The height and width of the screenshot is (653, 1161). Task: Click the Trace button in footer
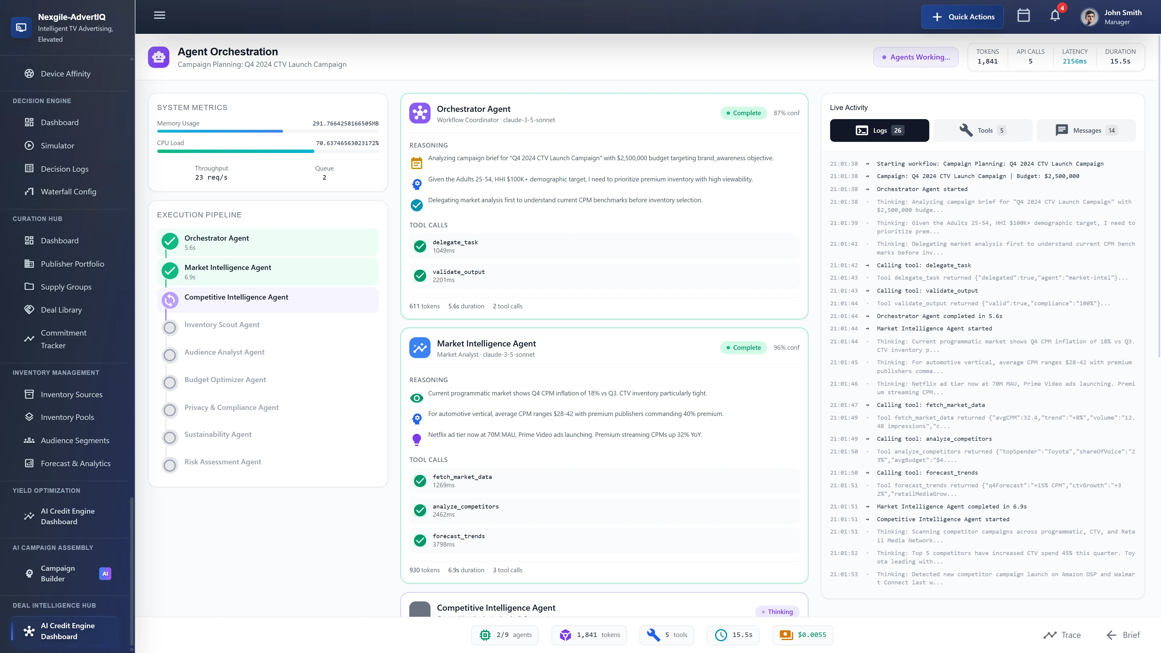(x=1062, y=635)
